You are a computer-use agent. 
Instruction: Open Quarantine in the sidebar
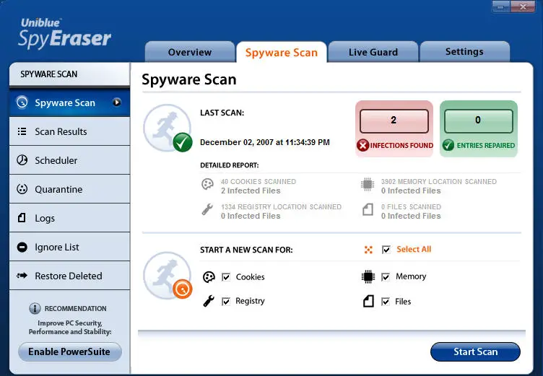tap(69, 189)
